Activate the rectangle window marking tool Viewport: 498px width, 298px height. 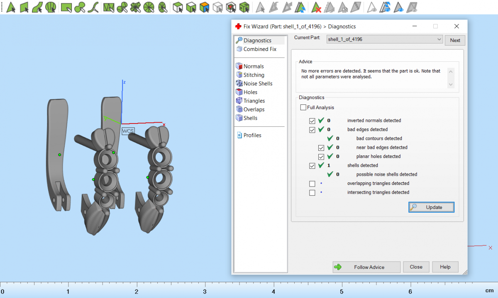pos(66,7)
